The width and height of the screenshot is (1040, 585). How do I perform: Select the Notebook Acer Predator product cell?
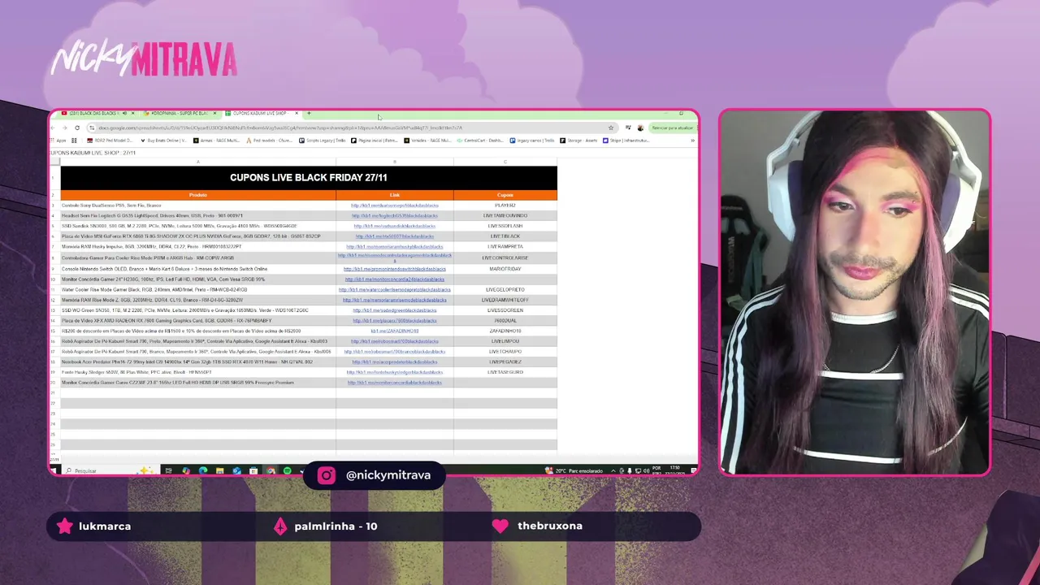(x=198, y=362)
